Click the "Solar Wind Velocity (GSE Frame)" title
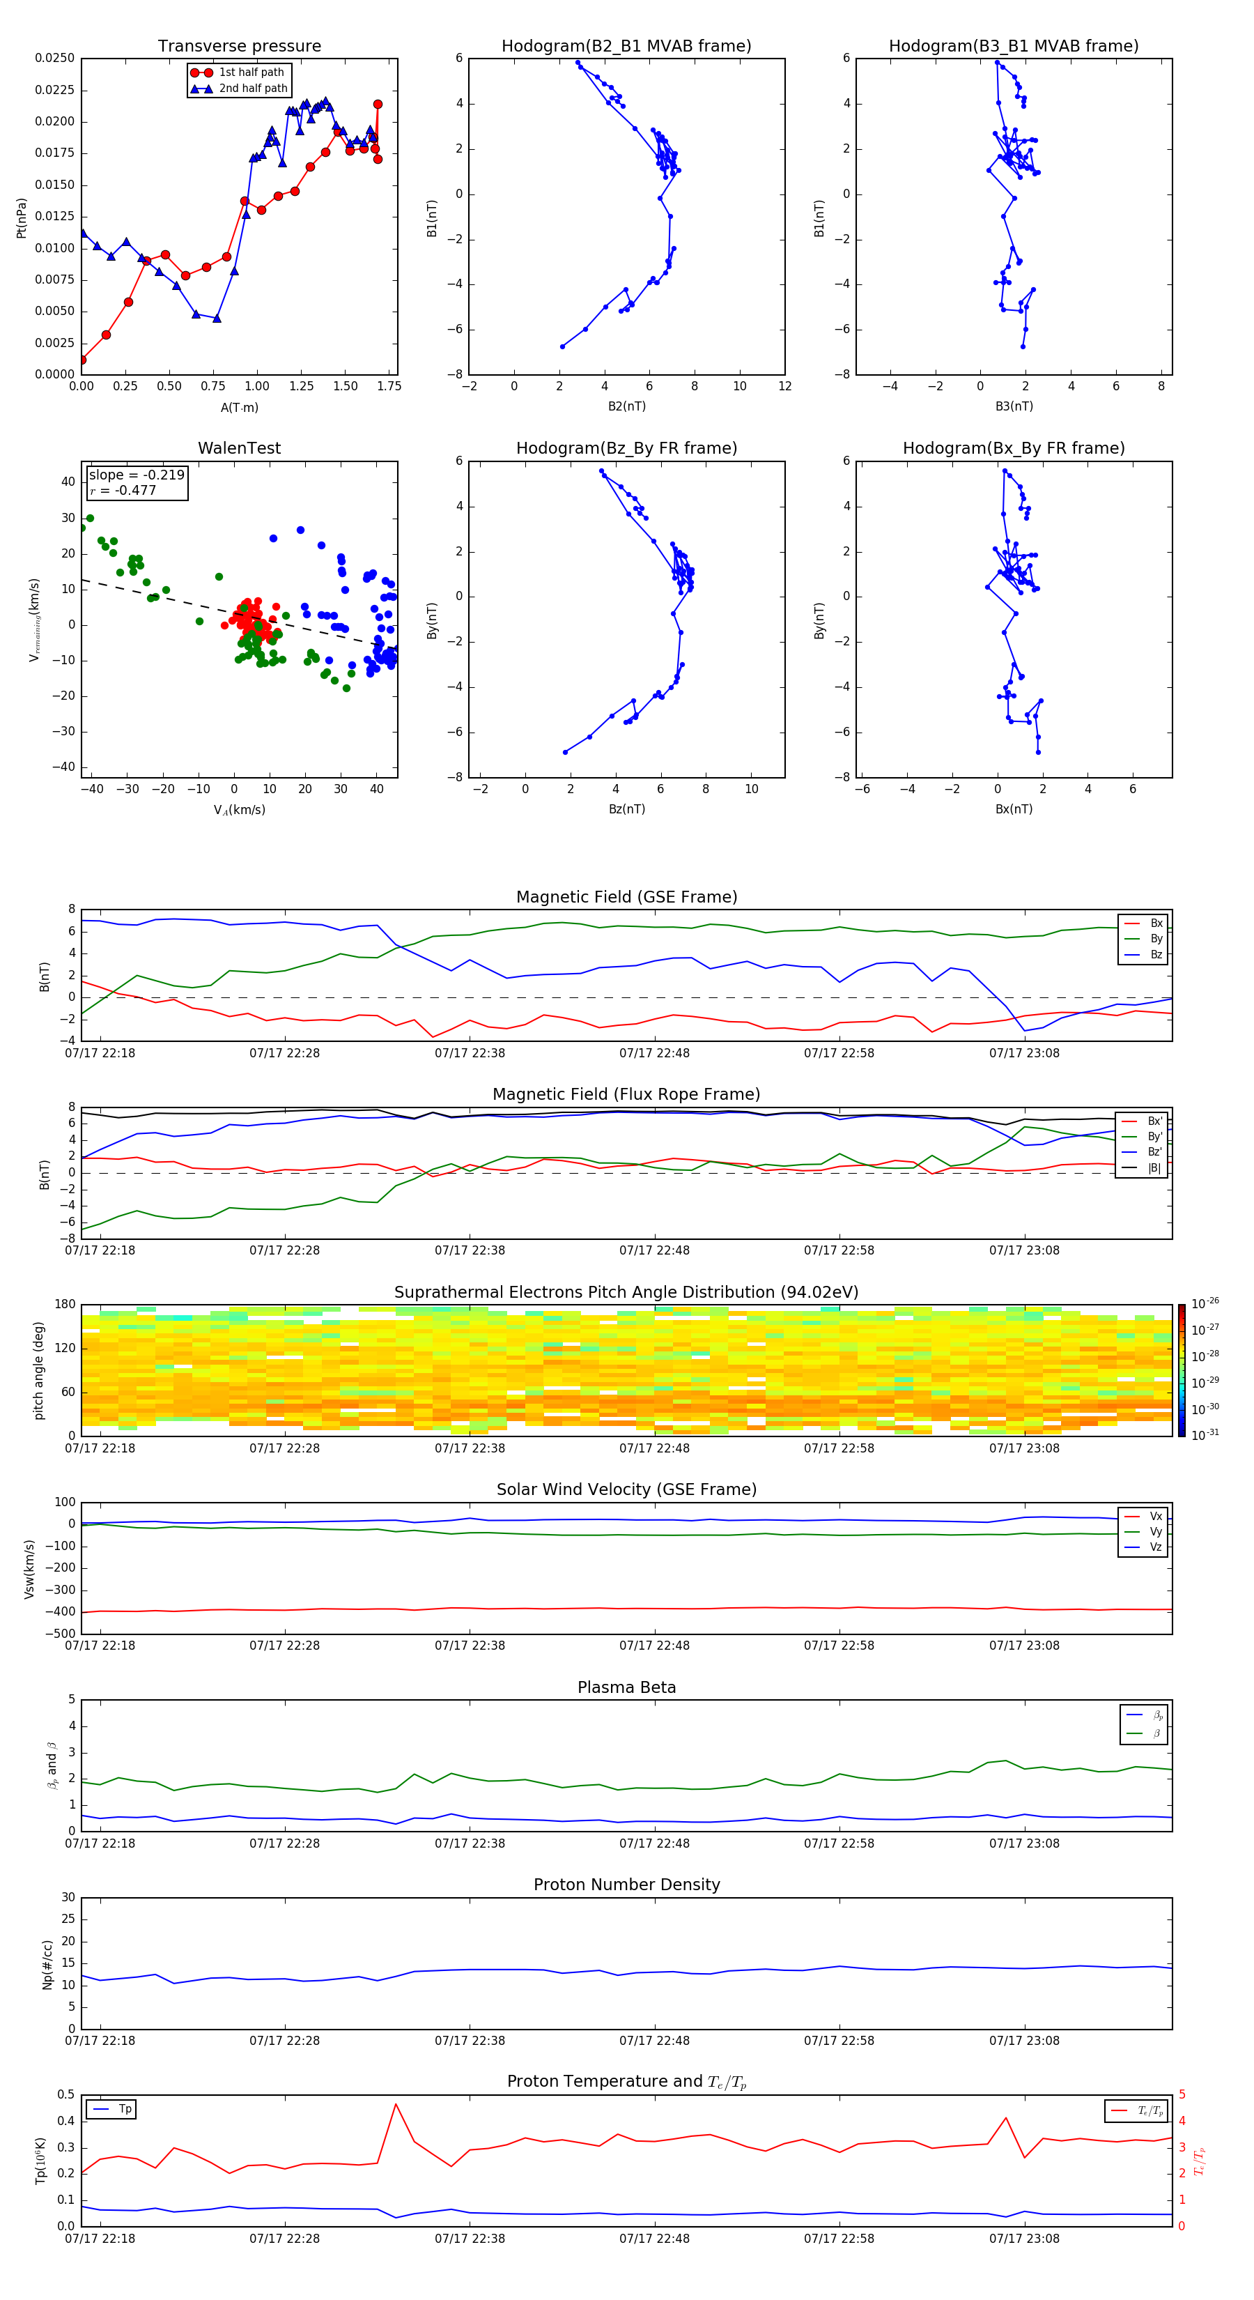The image size is (1254, 2300). (626, 1490)
